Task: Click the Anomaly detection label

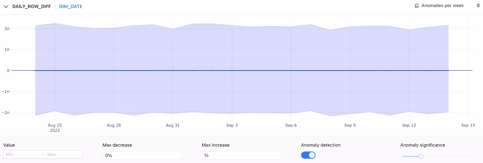Action: (321, 145)
